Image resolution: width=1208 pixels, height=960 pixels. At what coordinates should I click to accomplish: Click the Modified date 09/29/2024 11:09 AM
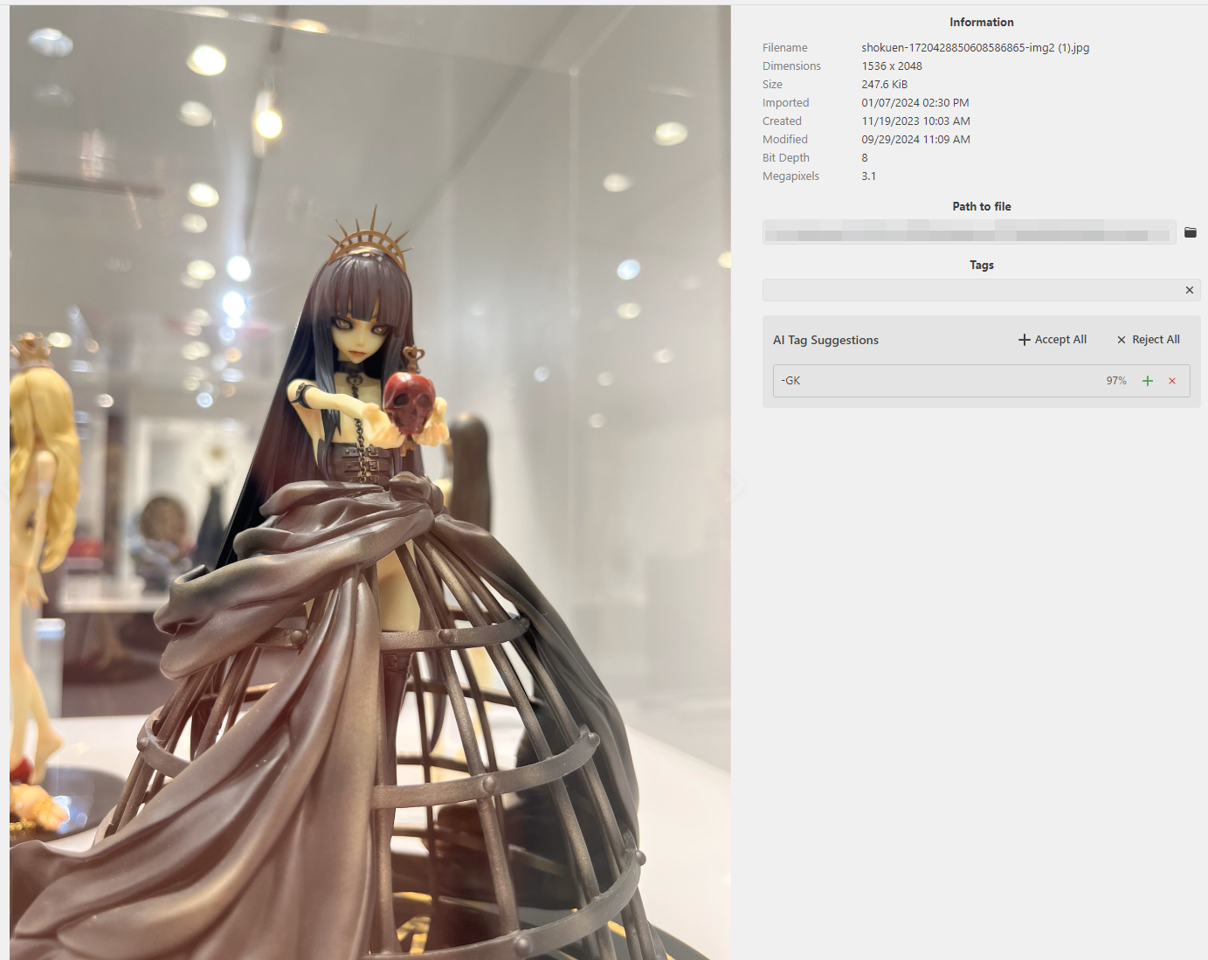pyautogui.click(x=915, y=140)
